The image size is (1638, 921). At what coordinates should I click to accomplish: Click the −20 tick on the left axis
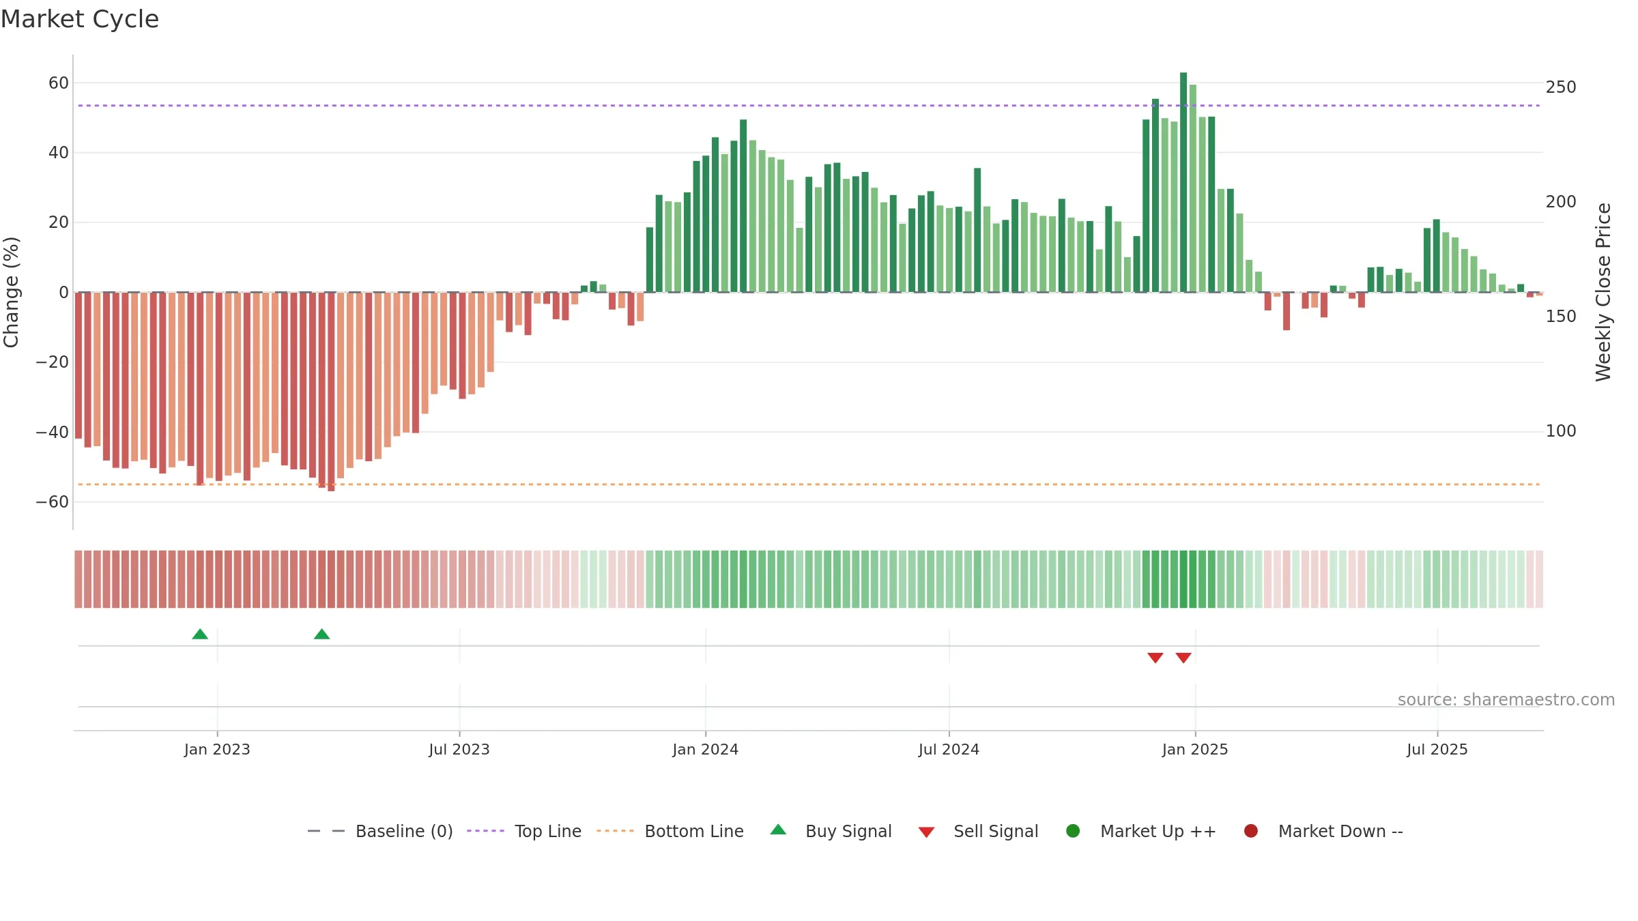pyautogui.click(x=53, y=362)
